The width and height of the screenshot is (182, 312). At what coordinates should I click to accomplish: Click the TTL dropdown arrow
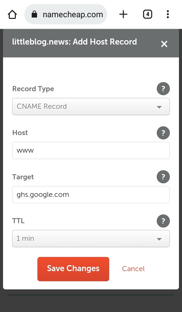tap(159, 239)
